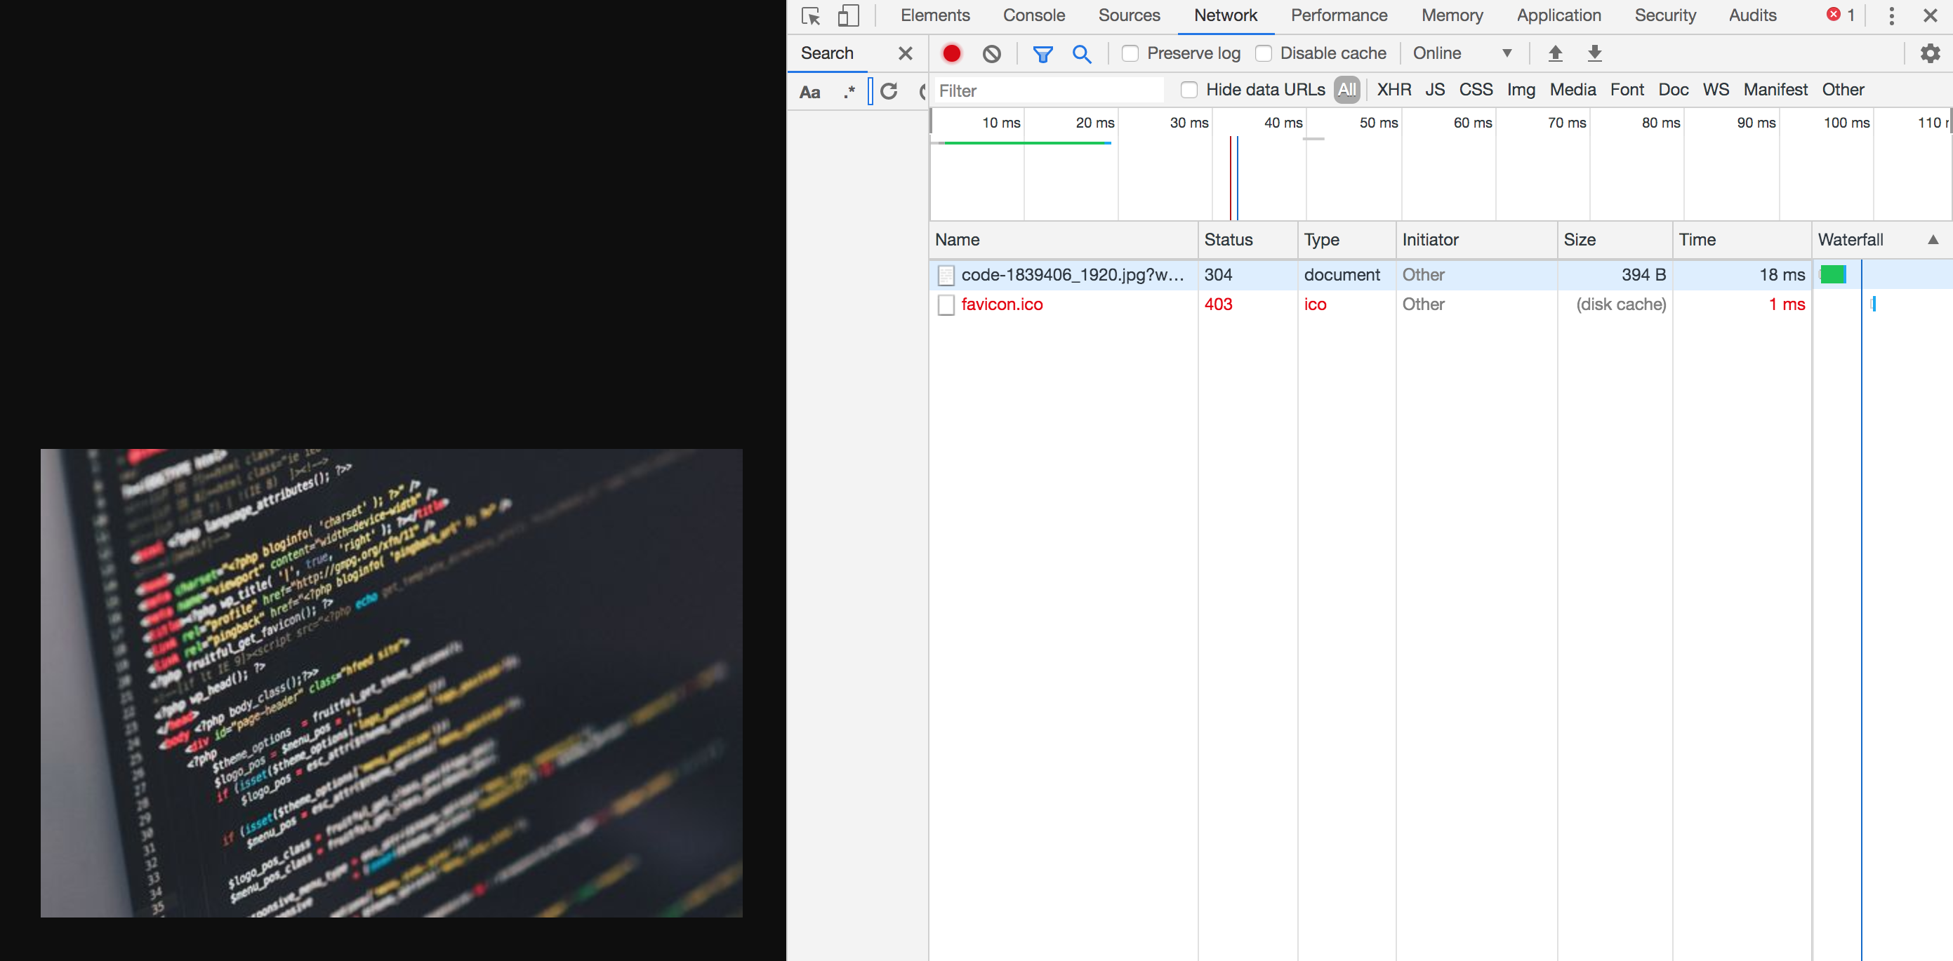Switch to the Console tab
This screenshot has width=1953, height=961.
click(x=1033, y=16)
